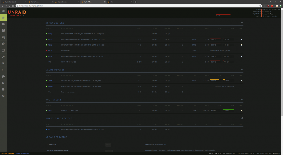
Task: Click Disk 4 used space bar 2.64 TB
Action: pyautogui.click(x=215, y=56)
